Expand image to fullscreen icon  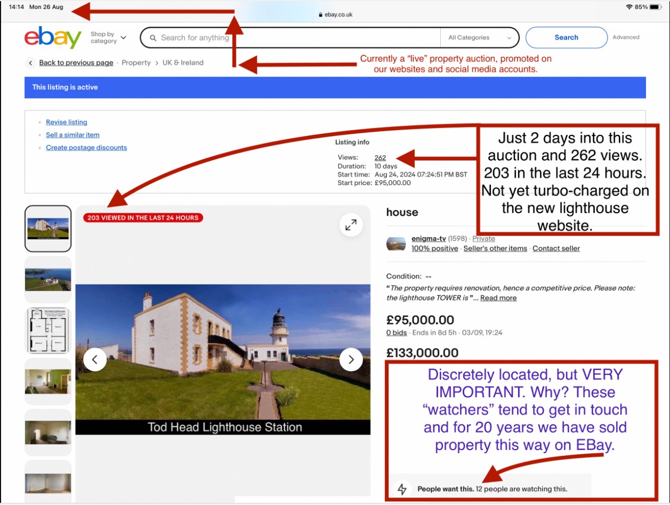coord(351,225)
